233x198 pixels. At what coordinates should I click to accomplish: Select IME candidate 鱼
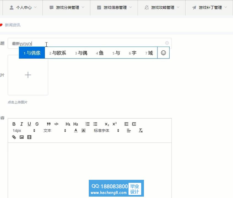[100, 53]
